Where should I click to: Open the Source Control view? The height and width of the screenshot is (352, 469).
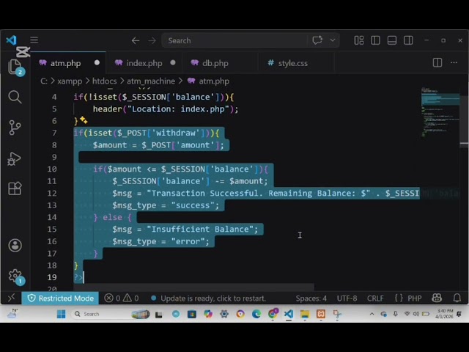(x=15, y=128)
